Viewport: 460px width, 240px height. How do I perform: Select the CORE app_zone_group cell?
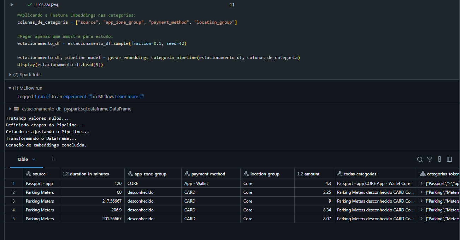(x=153, y=184)
